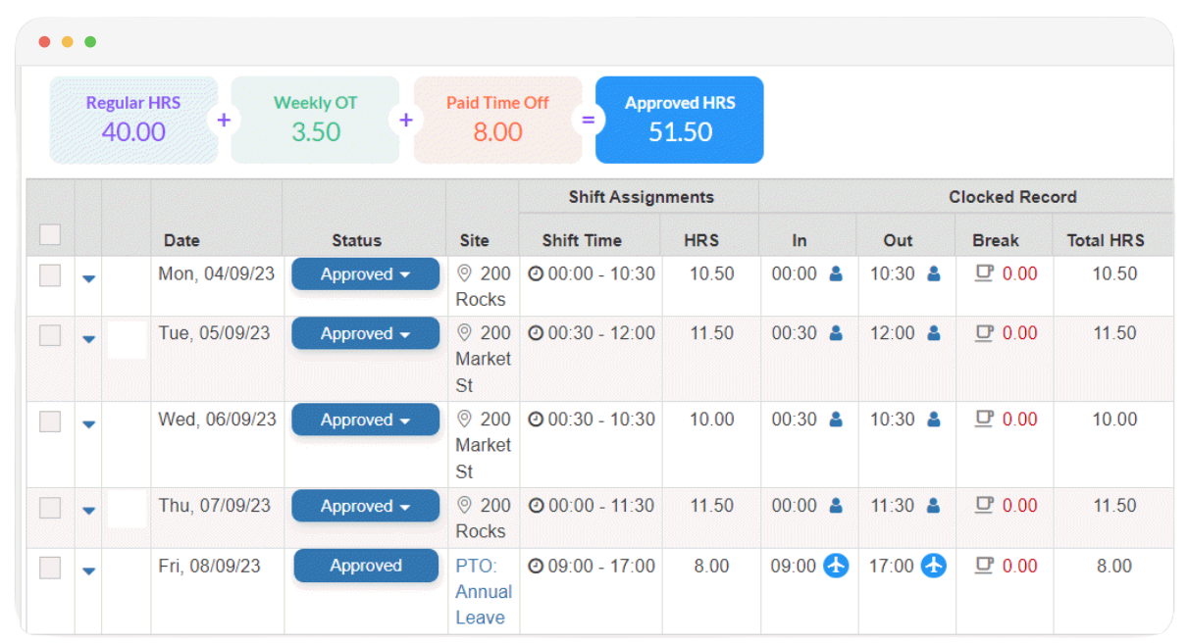Screen dimensions: 1187x644
Task: Click the person icon beside Thursday 11:30 clock-out
Action: point(934,506)
